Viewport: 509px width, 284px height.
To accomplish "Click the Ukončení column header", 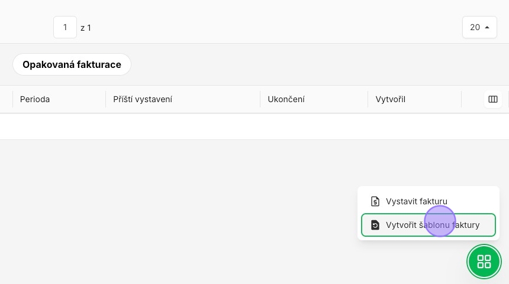I will pos(286,99).
